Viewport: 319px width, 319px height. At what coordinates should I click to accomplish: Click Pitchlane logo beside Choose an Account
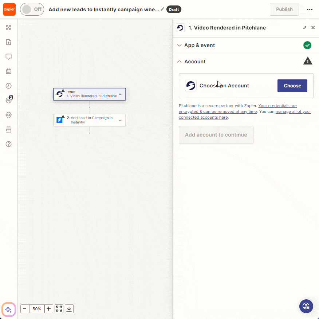point(191,86)
